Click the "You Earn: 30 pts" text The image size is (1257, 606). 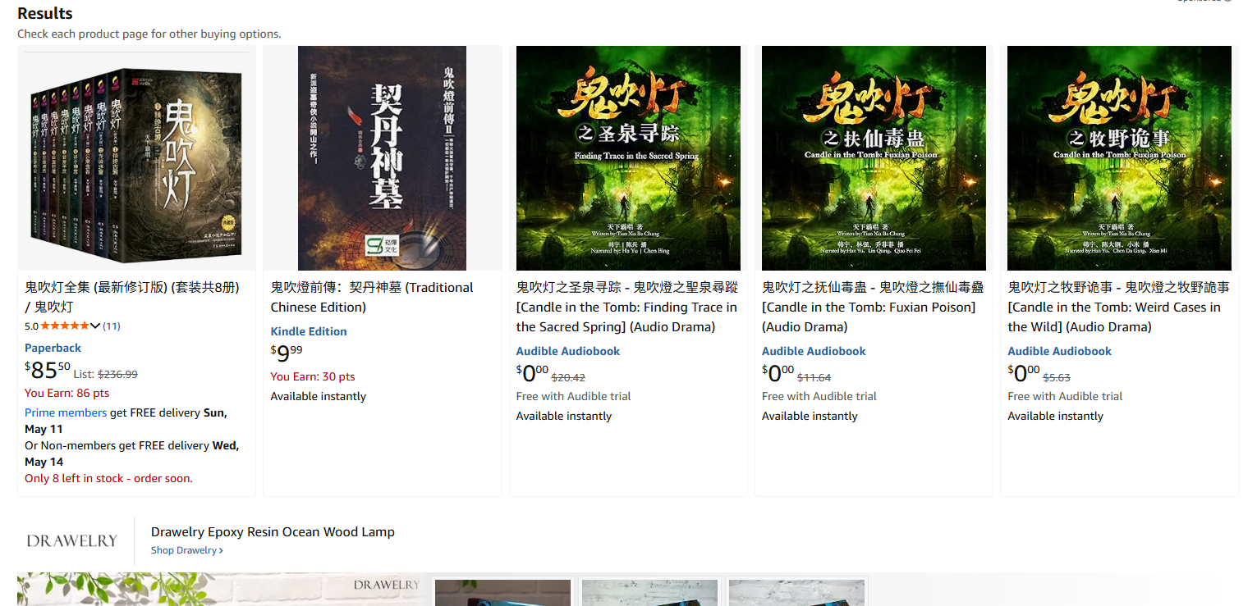[313, 376]
